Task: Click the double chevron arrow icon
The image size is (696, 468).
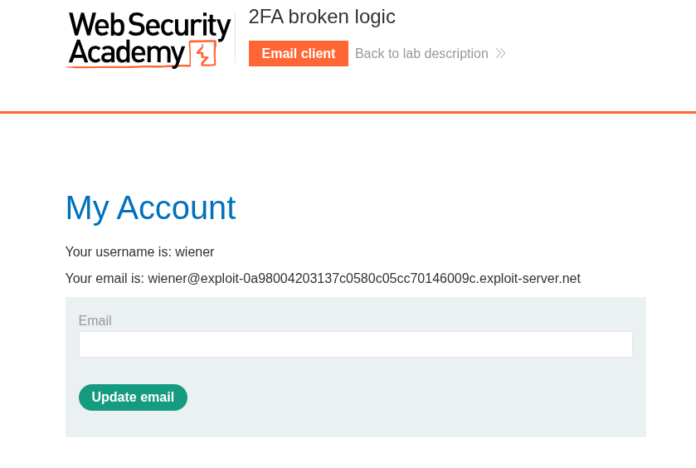Action: [x=500, y=54]
